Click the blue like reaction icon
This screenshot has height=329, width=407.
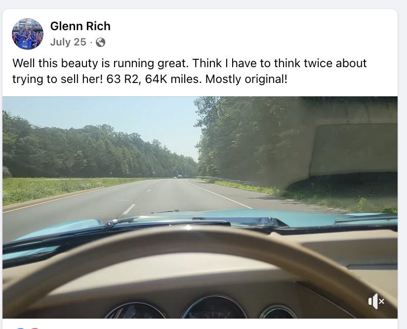click(20, 327)
